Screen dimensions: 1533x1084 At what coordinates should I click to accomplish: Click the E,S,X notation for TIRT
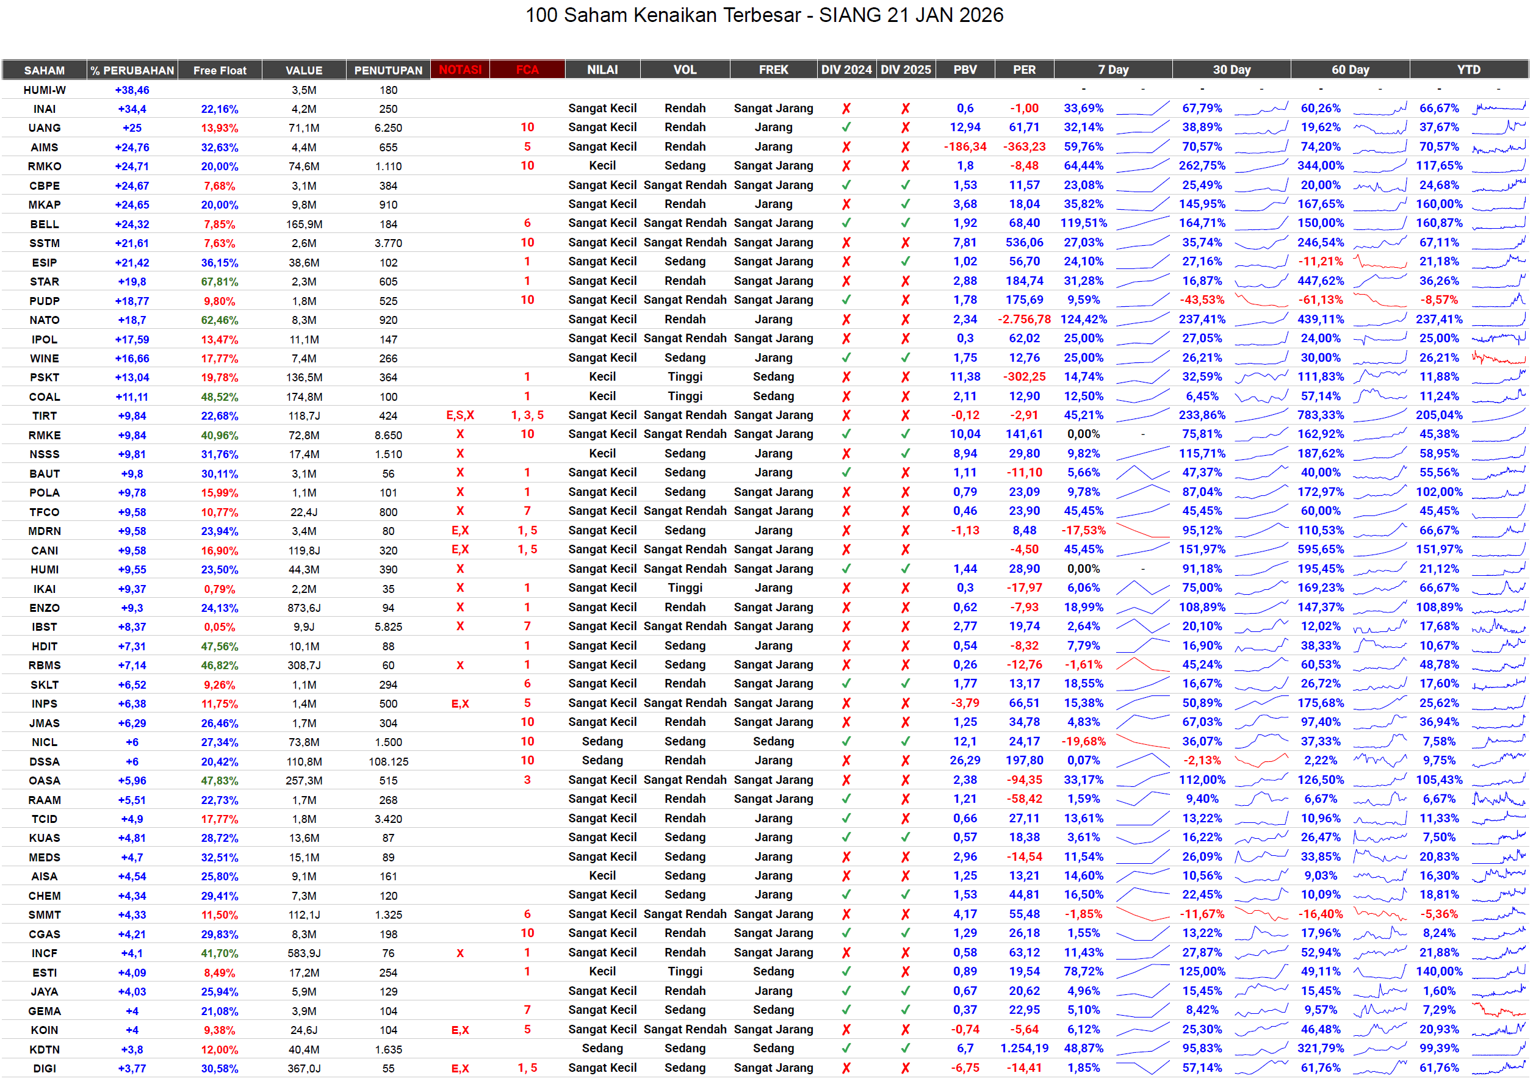click(x=460, y=416)
